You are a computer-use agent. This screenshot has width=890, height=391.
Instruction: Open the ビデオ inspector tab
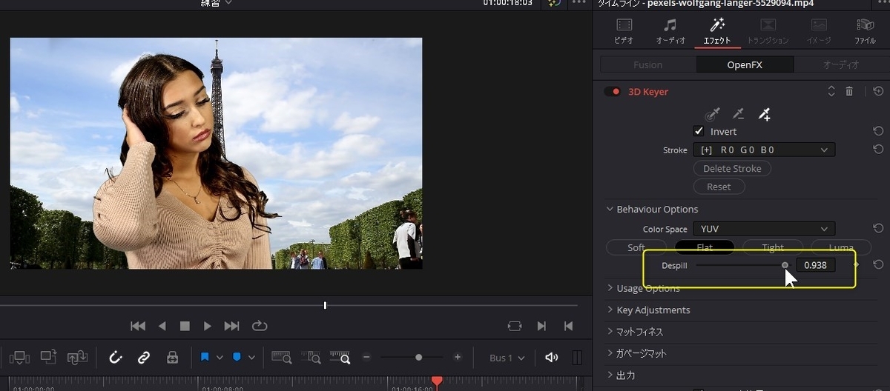624,31
